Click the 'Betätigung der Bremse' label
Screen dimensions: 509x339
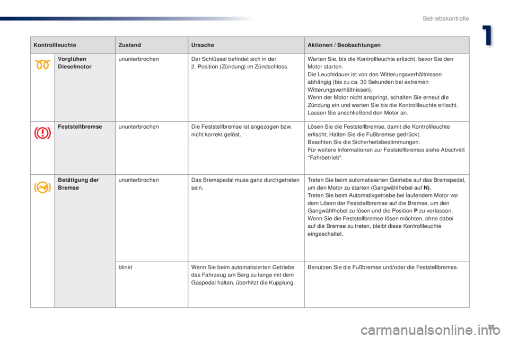[78, 184]
